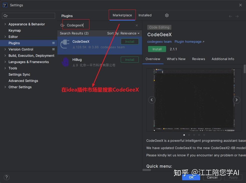Expand the Languages & Frameworks section
This screenshot has width=246, height=183.
pos(5,62)
